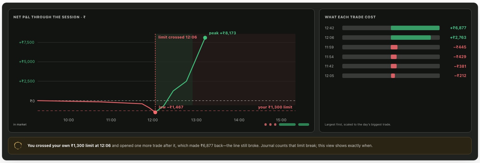The width and height of the screenshot is (480, 163).
Task: Click the '+₹2,763' trade value
Action: coord(458,38)
